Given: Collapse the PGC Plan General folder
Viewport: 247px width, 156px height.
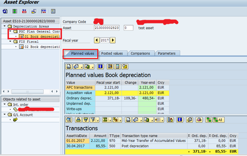Looking at the screenshot, I should [x=10, y=31].
